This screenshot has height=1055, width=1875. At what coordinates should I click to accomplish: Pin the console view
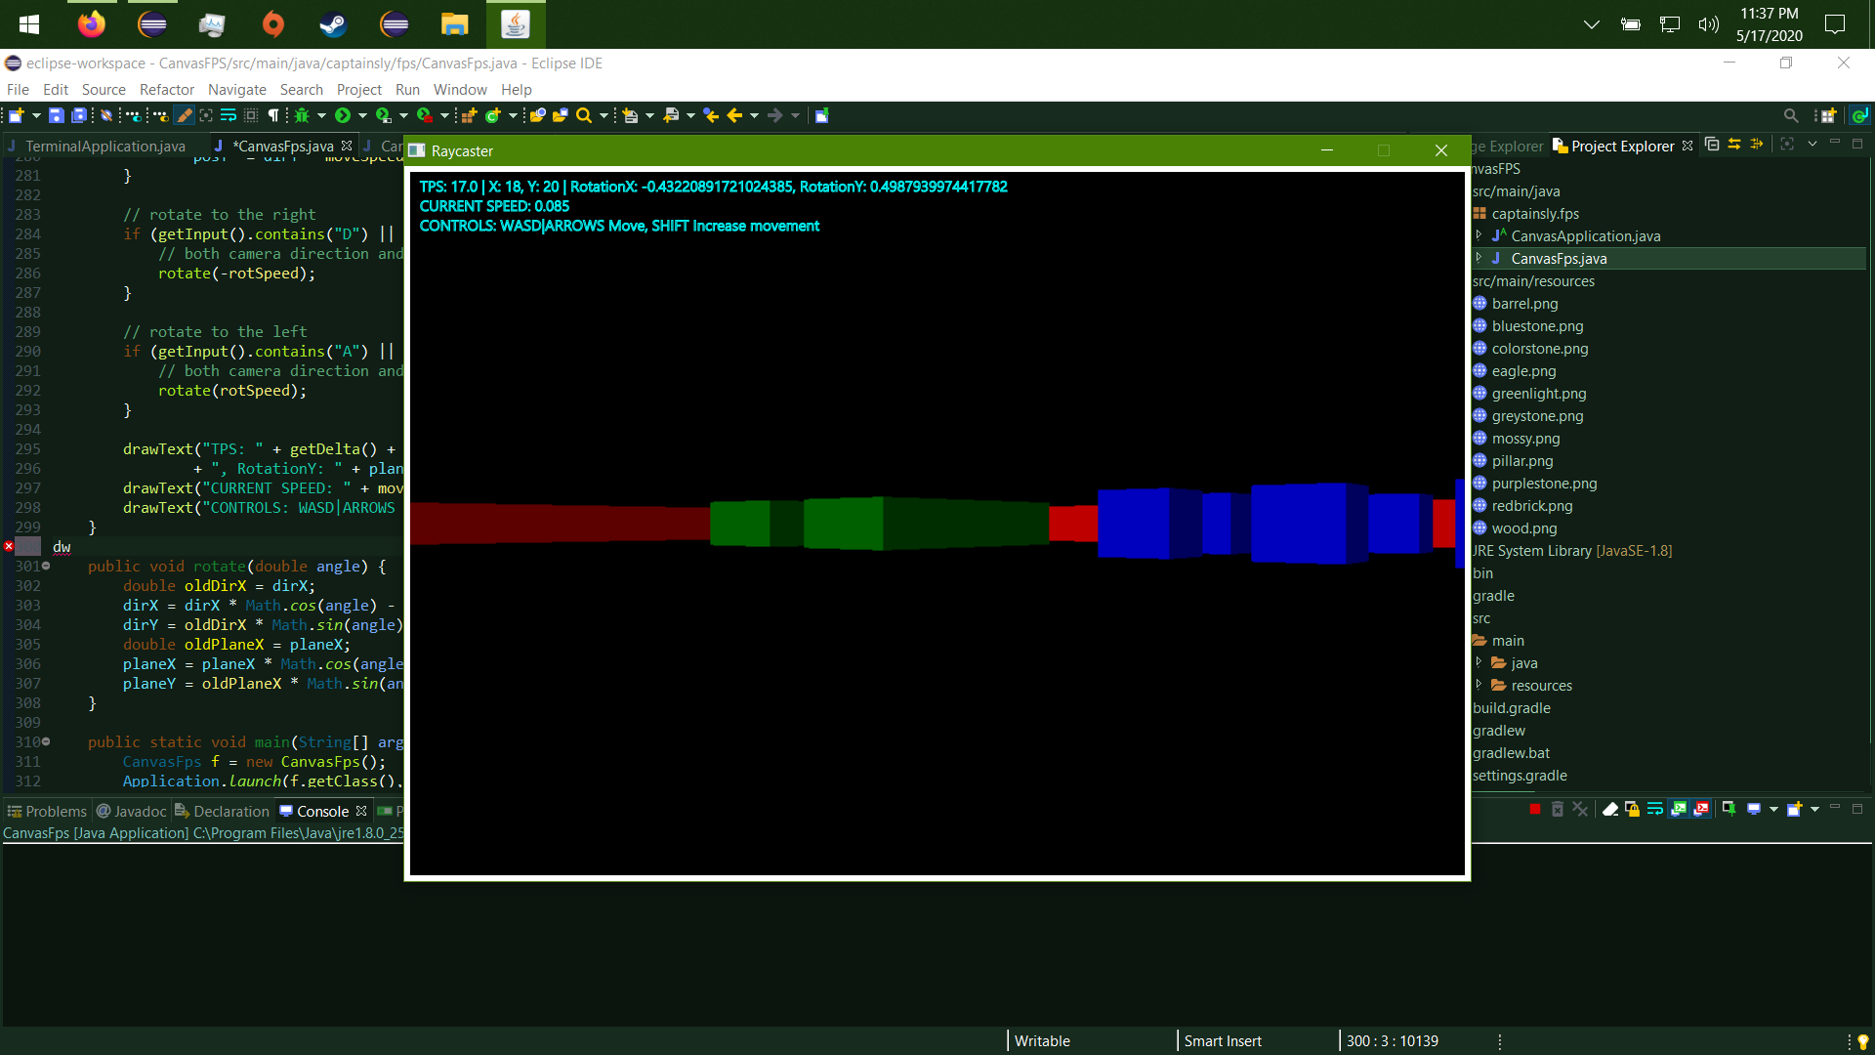point(1729,809)
